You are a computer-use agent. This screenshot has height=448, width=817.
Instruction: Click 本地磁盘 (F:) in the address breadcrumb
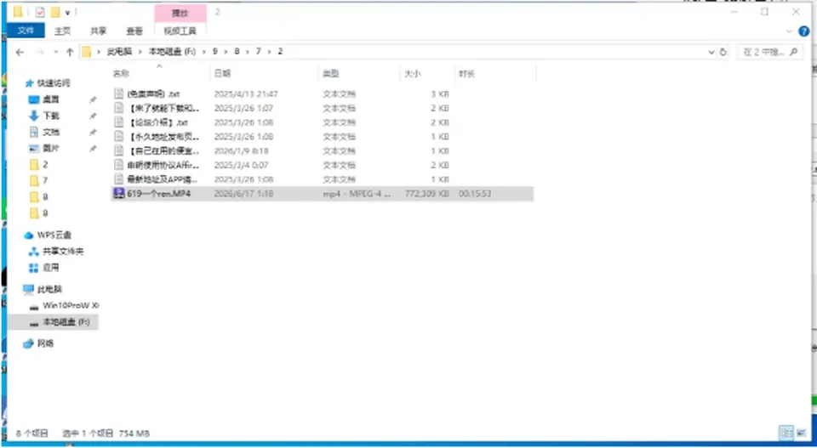173,52
